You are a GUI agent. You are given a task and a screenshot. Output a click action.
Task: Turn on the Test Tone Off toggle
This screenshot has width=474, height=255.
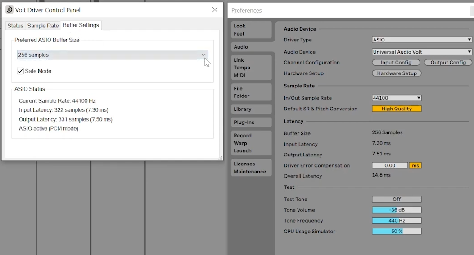click(x=397, y=199)
